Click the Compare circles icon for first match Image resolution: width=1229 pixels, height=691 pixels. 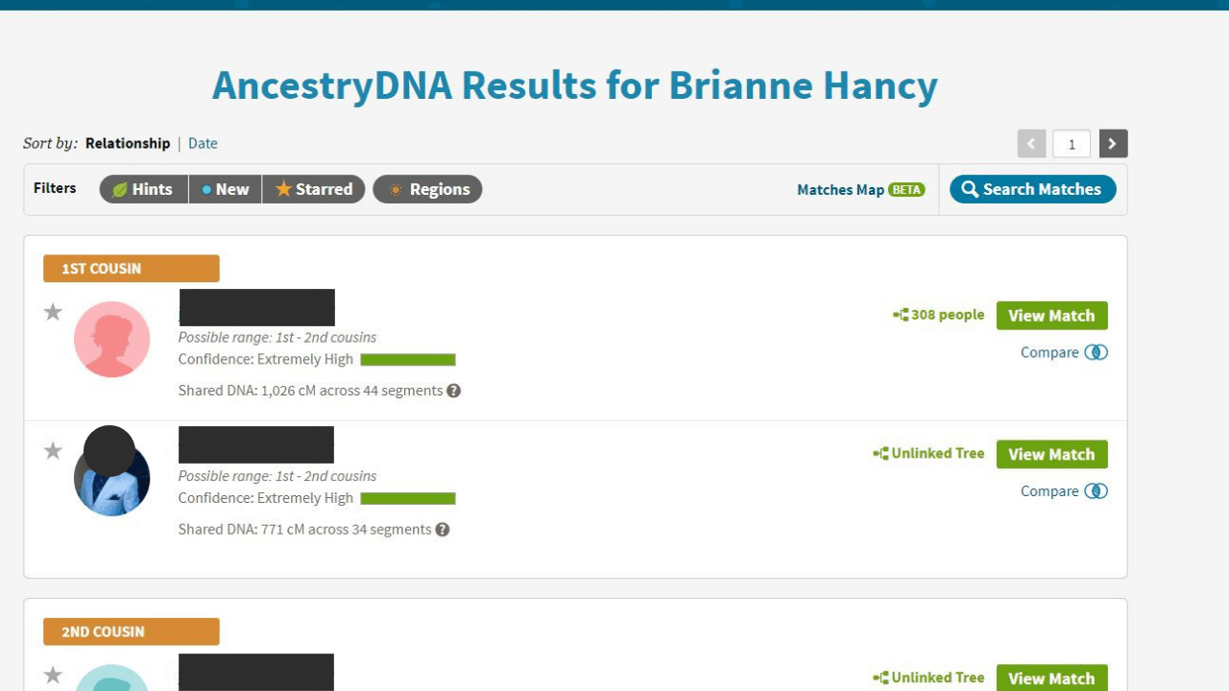point(1096,352)
